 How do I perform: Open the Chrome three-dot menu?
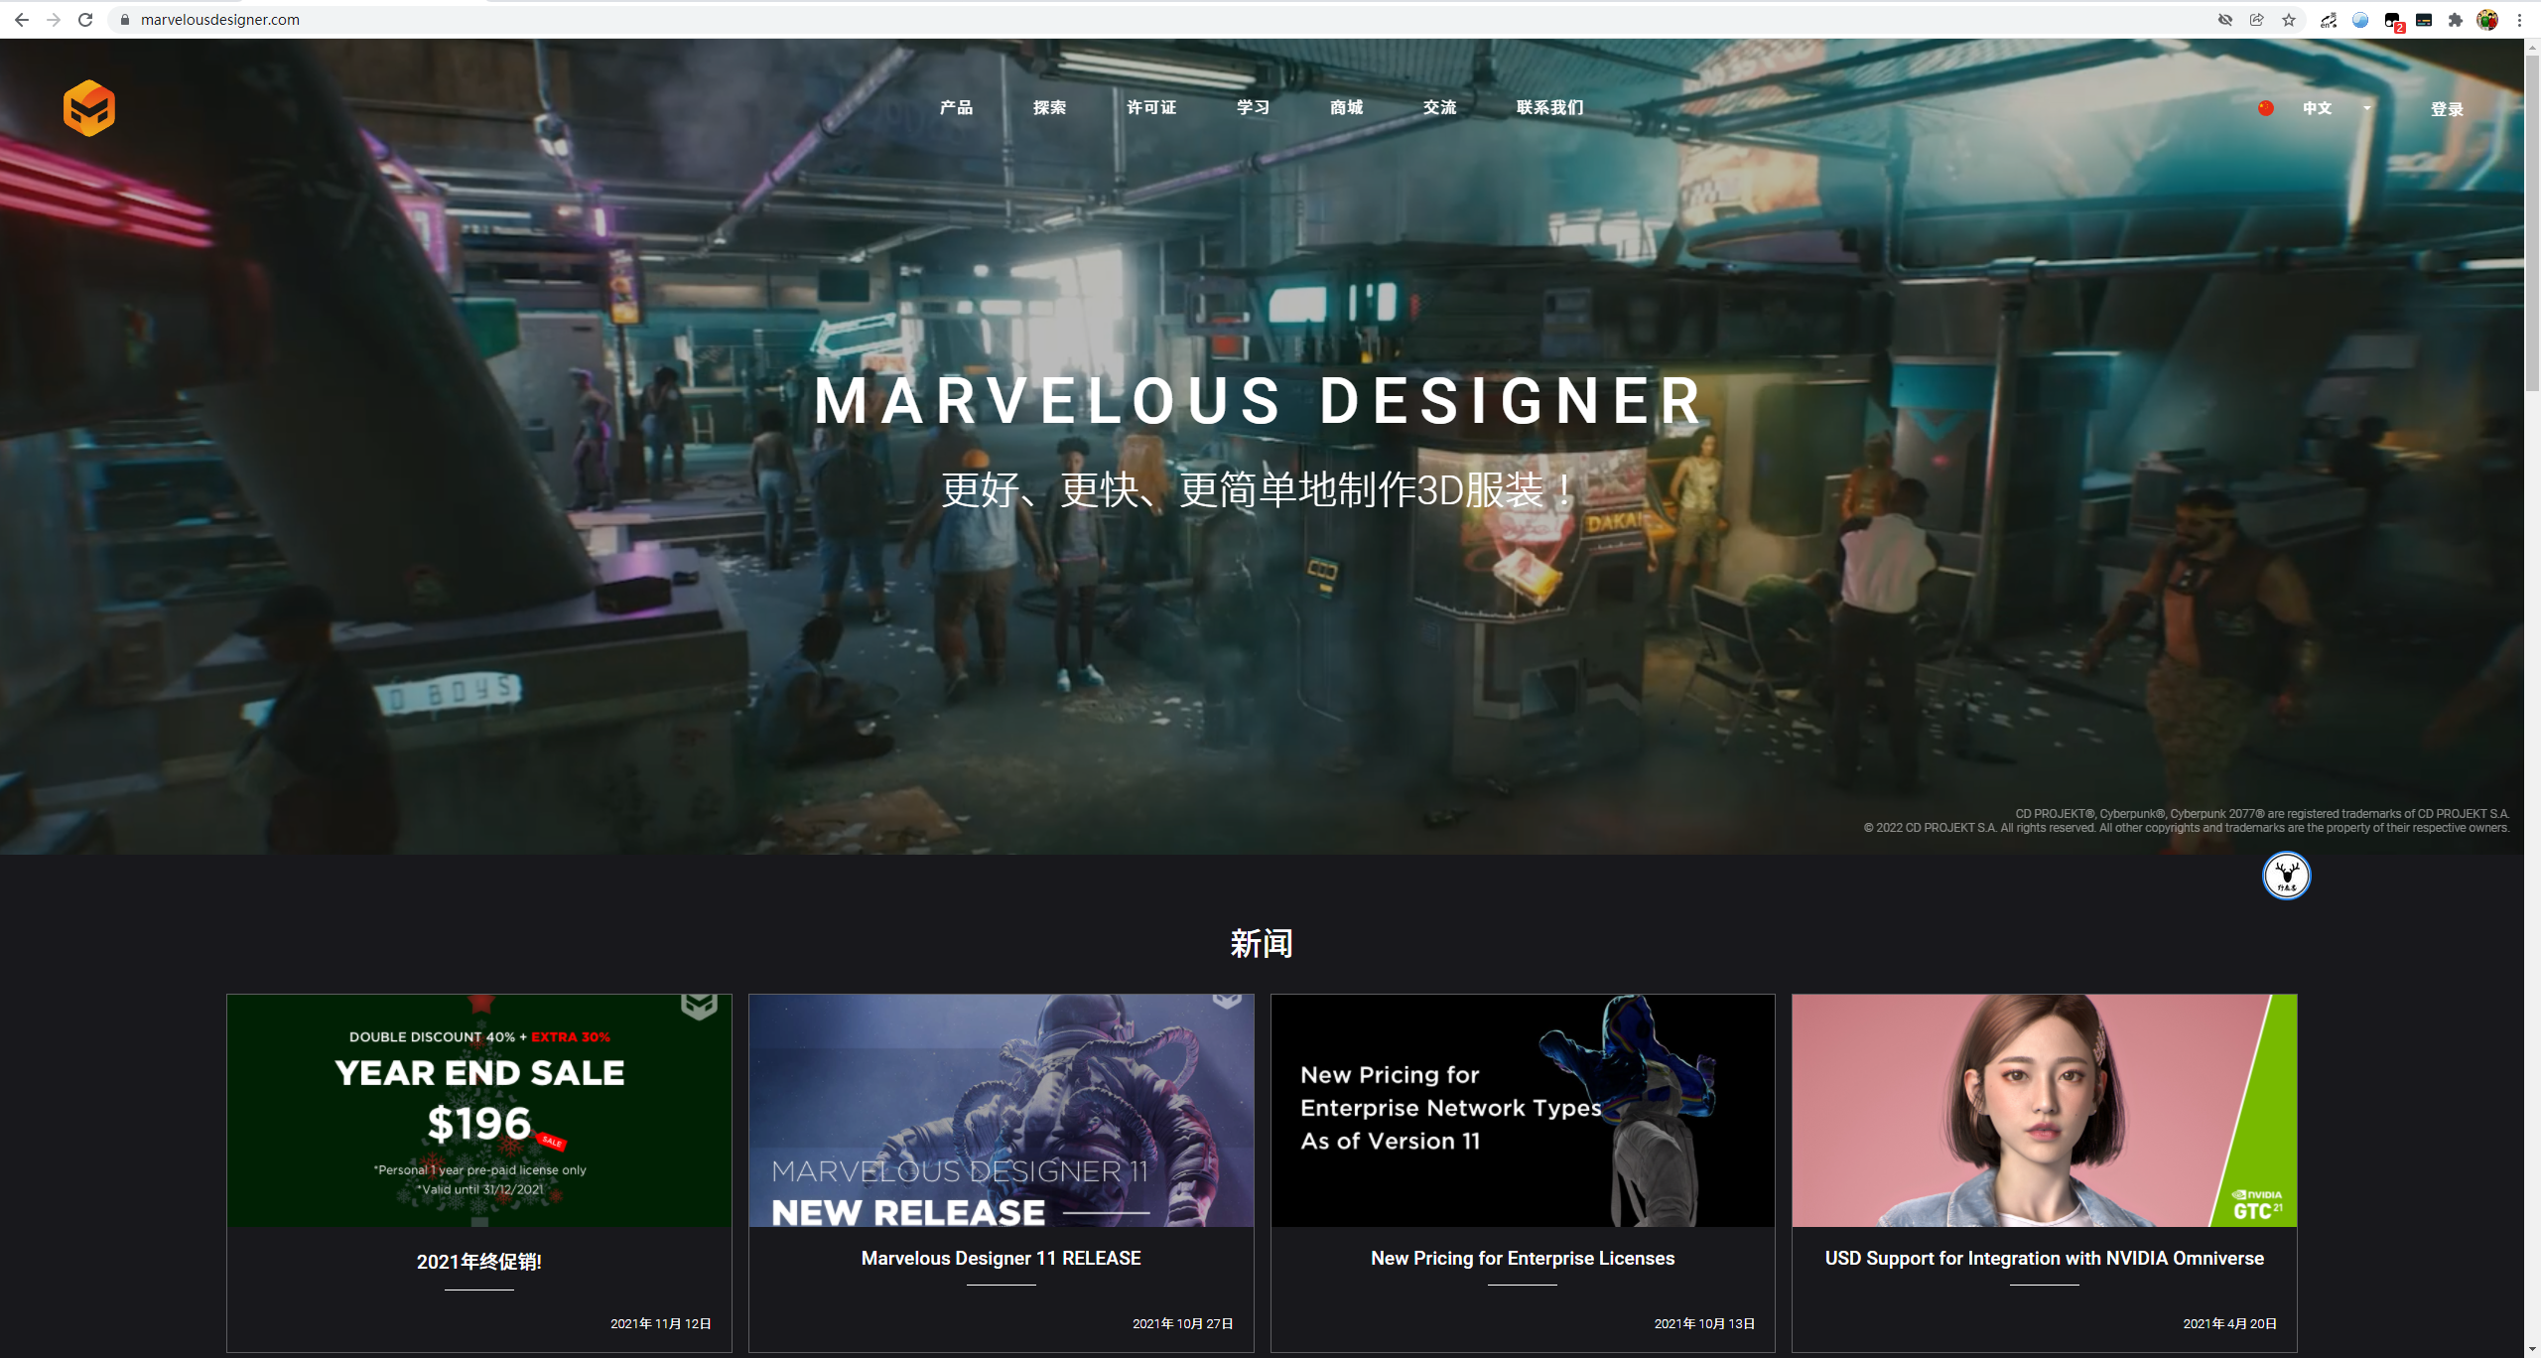2519,20
